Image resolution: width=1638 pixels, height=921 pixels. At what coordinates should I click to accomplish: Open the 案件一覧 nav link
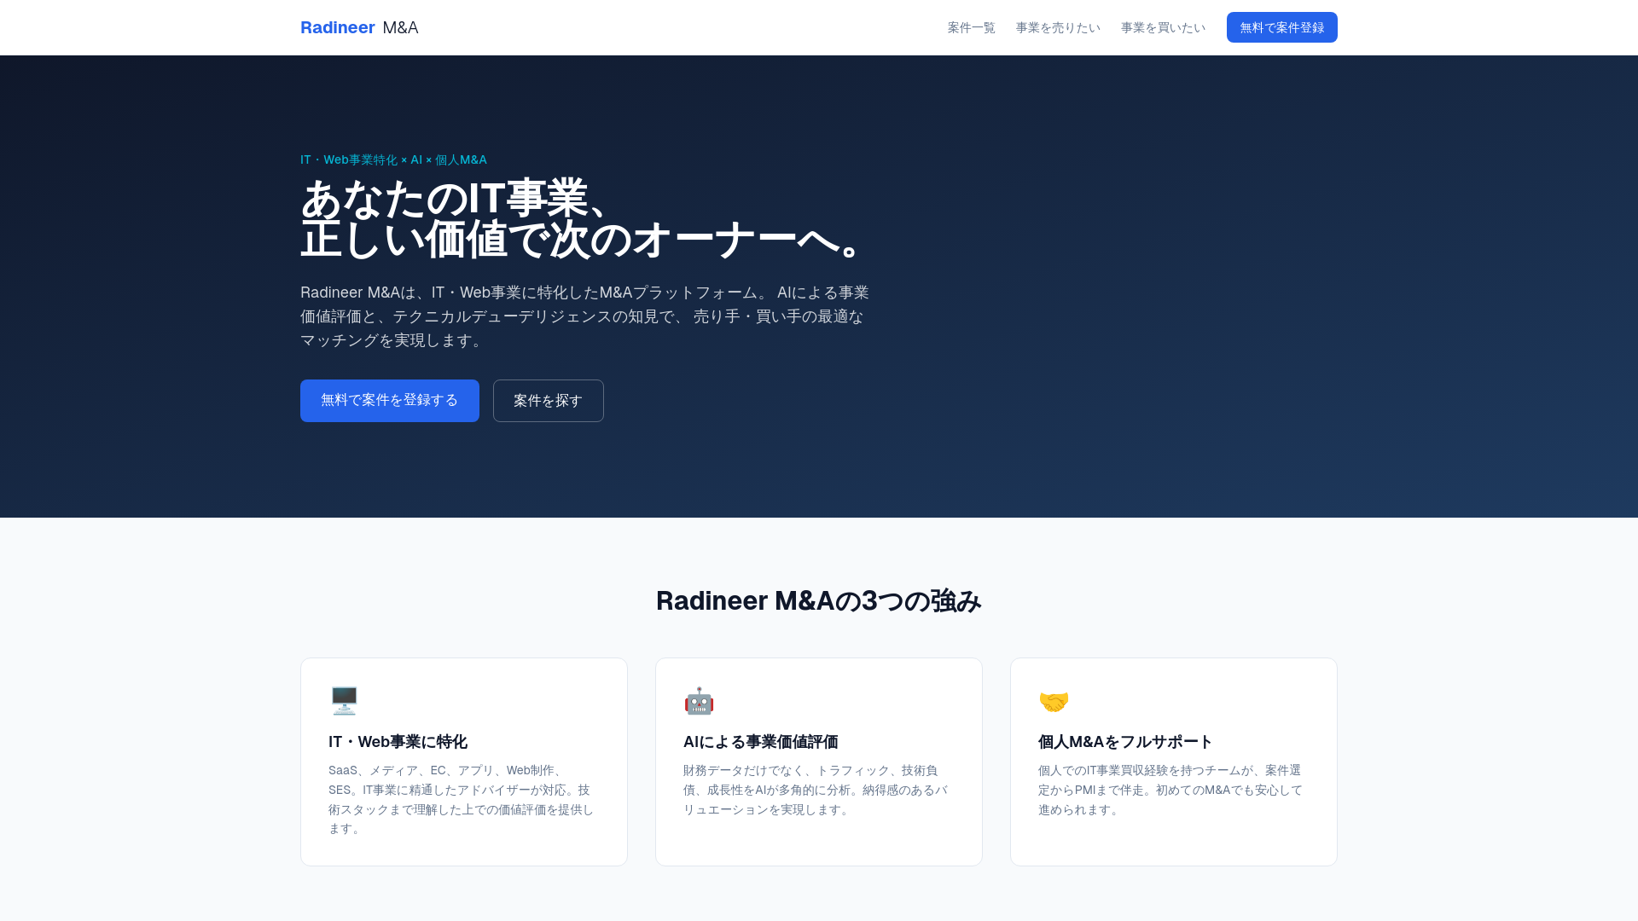pyautogui.click(x=971, y=27)
